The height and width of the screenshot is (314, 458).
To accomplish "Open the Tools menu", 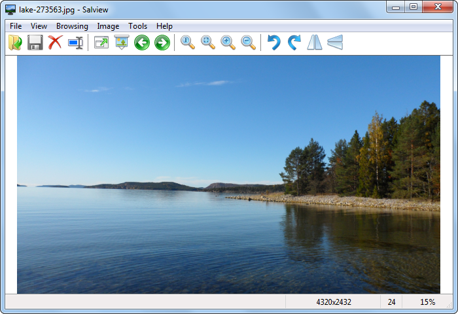I will point(137,26).
